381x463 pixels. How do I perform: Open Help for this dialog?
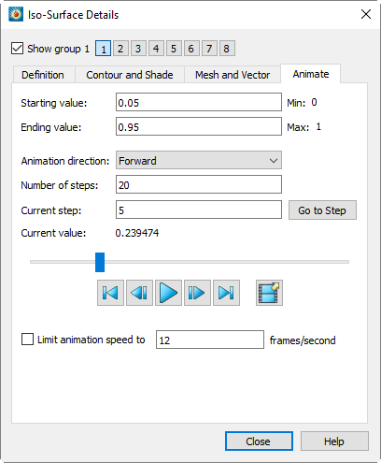[x=334, y=441]
